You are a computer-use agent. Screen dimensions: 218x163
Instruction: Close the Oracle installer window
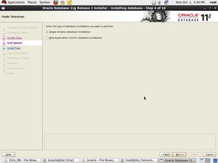(x=215, y=8)
